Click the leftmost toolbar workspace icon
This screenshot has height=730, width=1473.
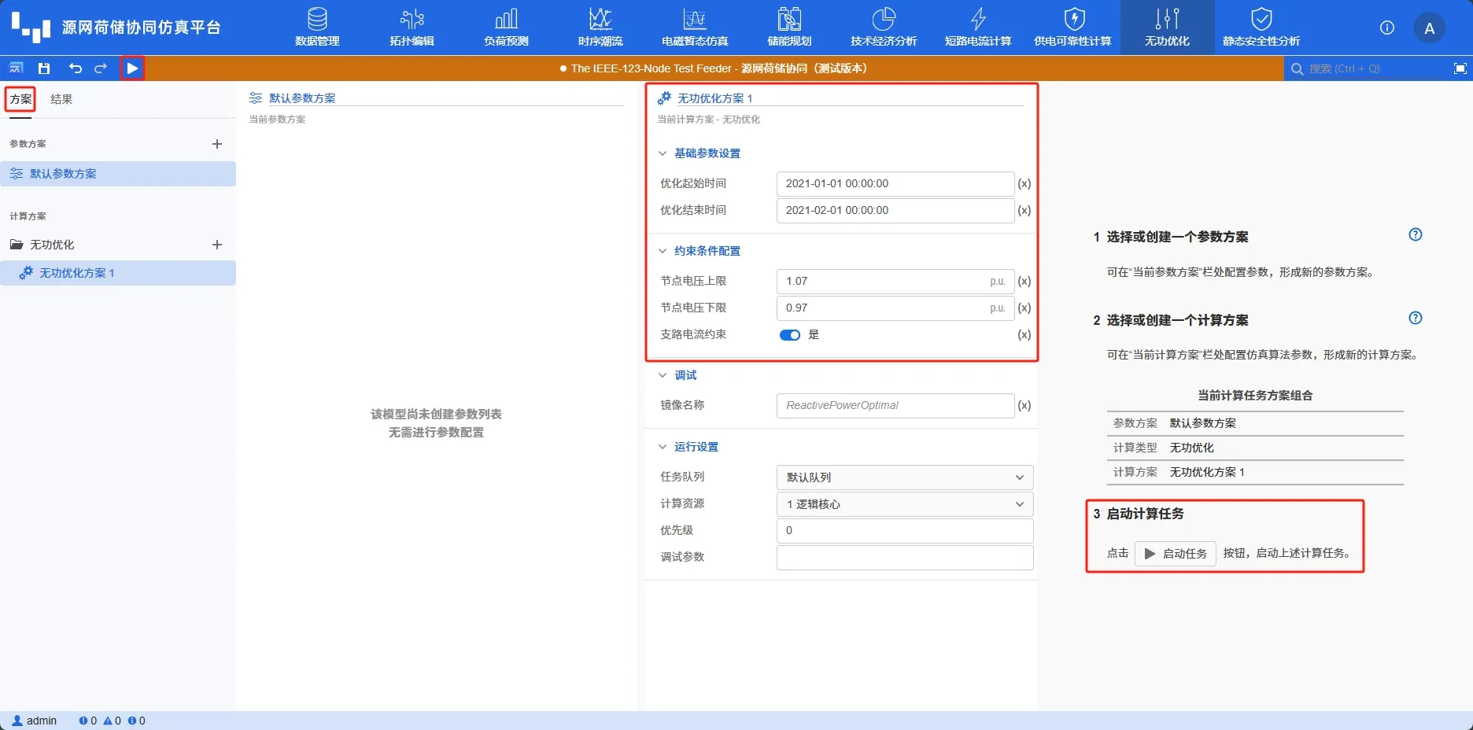click(x=16, y=68)
